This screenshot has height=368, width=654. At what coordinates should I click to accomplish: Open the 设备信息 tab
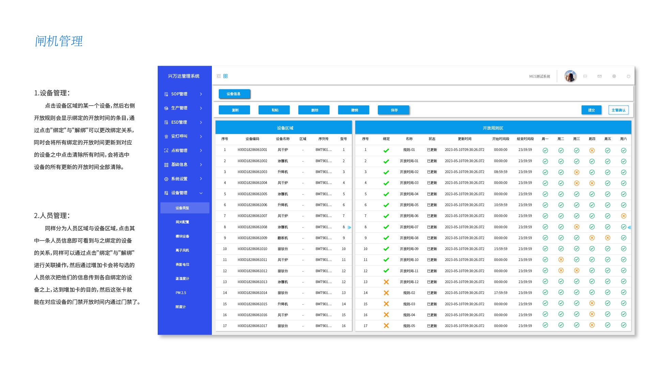tap(234, 94)
